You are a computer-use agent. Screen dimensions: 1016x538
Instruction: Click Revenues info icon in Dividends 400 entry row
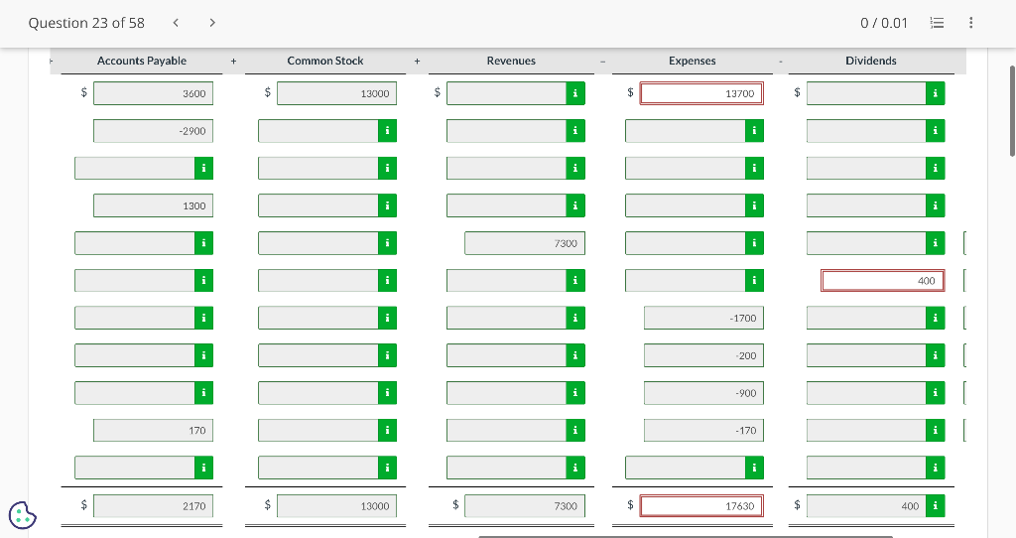click(575, 281)
